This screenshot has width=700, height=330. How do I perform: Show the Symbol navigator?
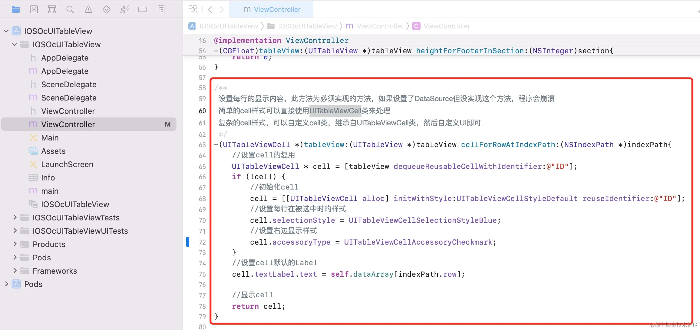click(x=52, y=10)
